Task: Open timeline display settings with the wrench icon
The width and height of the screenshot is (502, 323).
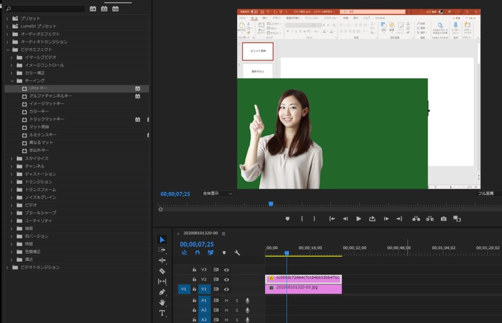Action: point(237,252)
